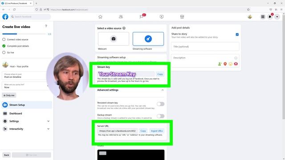Viewport: 285px width, 160px height.
Task: Click the tag people icon in description
Action: 220,64
